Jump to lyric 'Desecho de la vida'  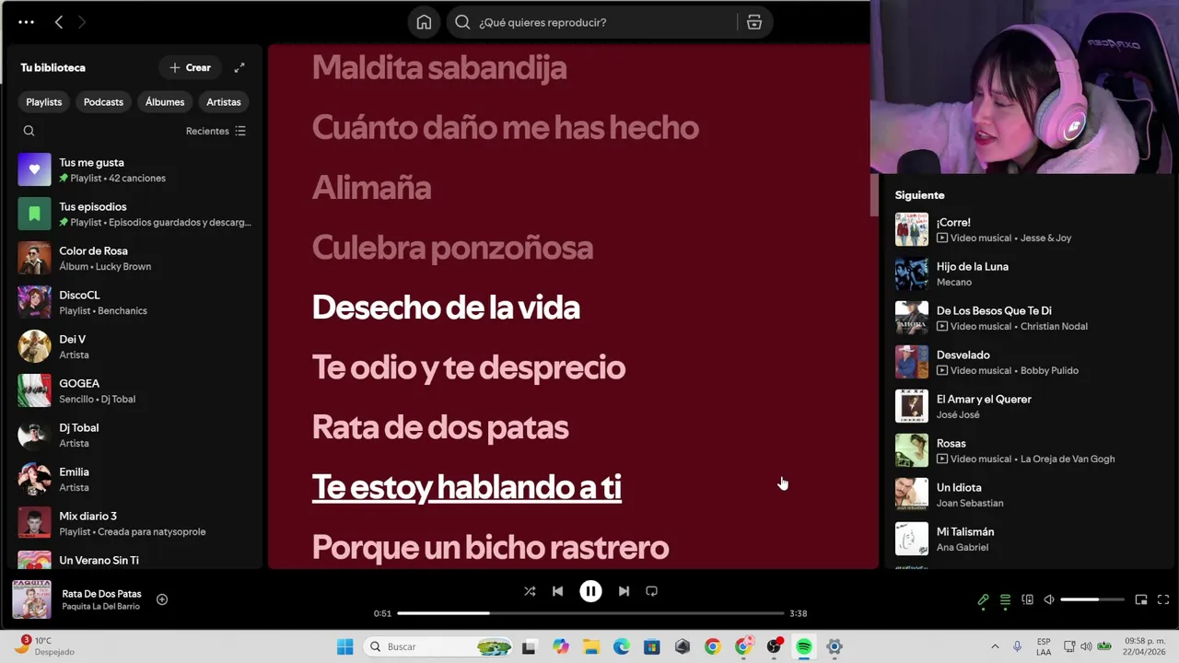[x=446, y=308]
